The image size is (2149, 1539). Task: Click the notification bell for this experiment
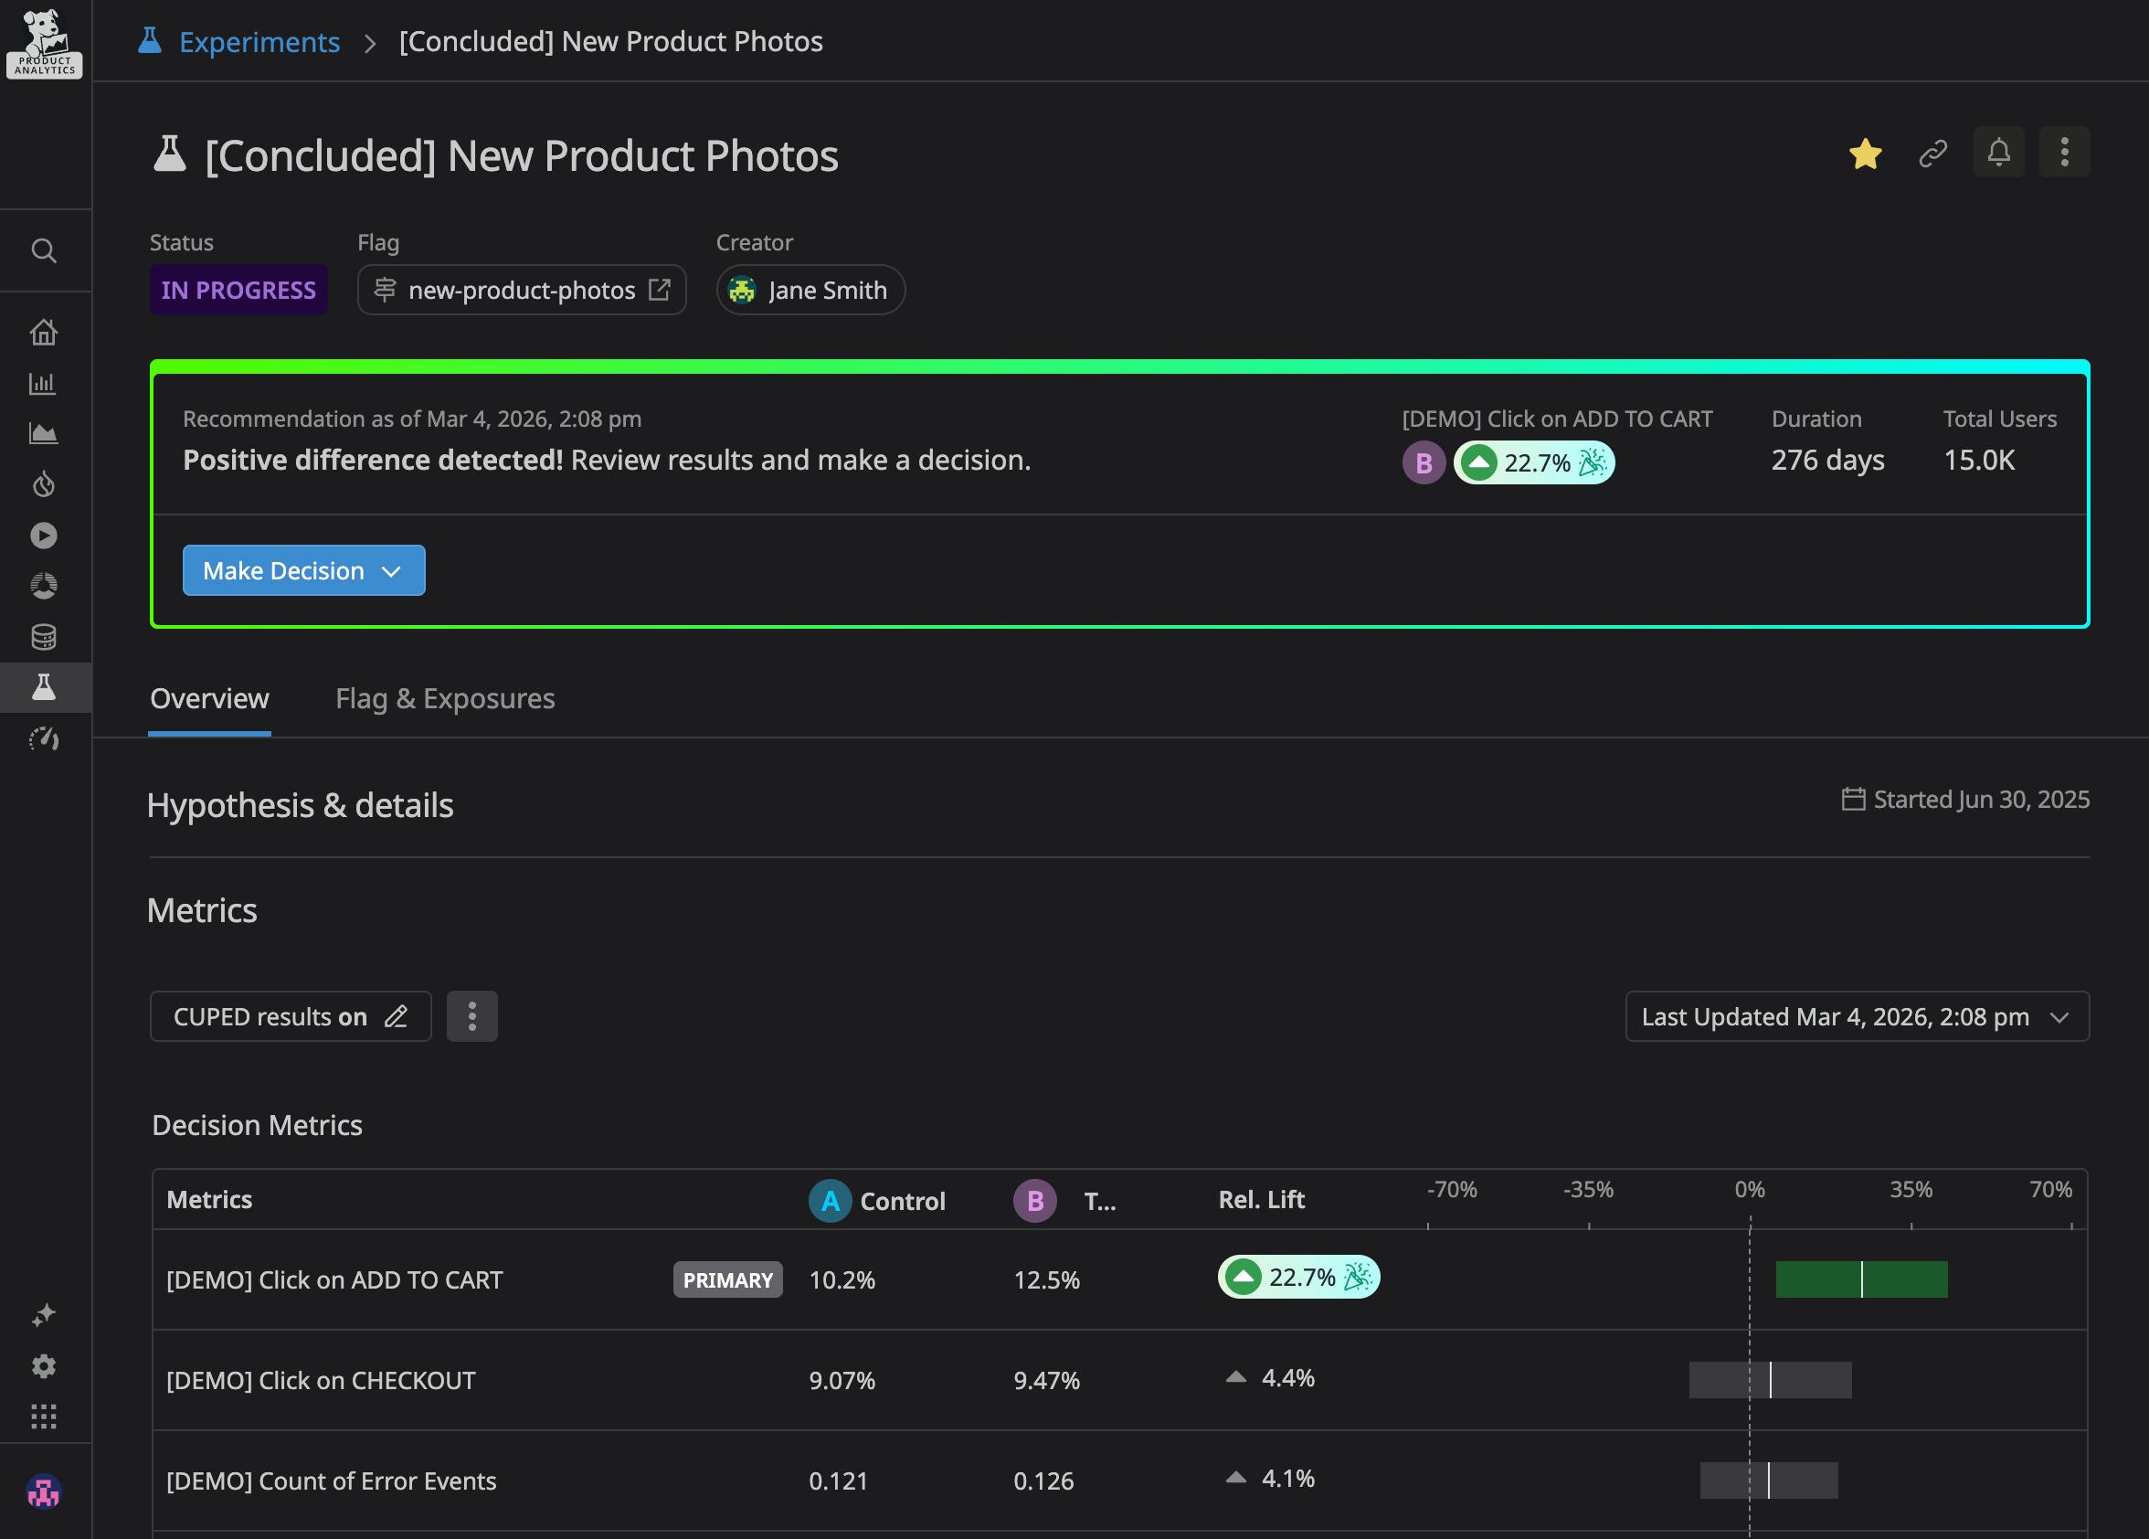pyautogui.click(x=1998, y=152)
